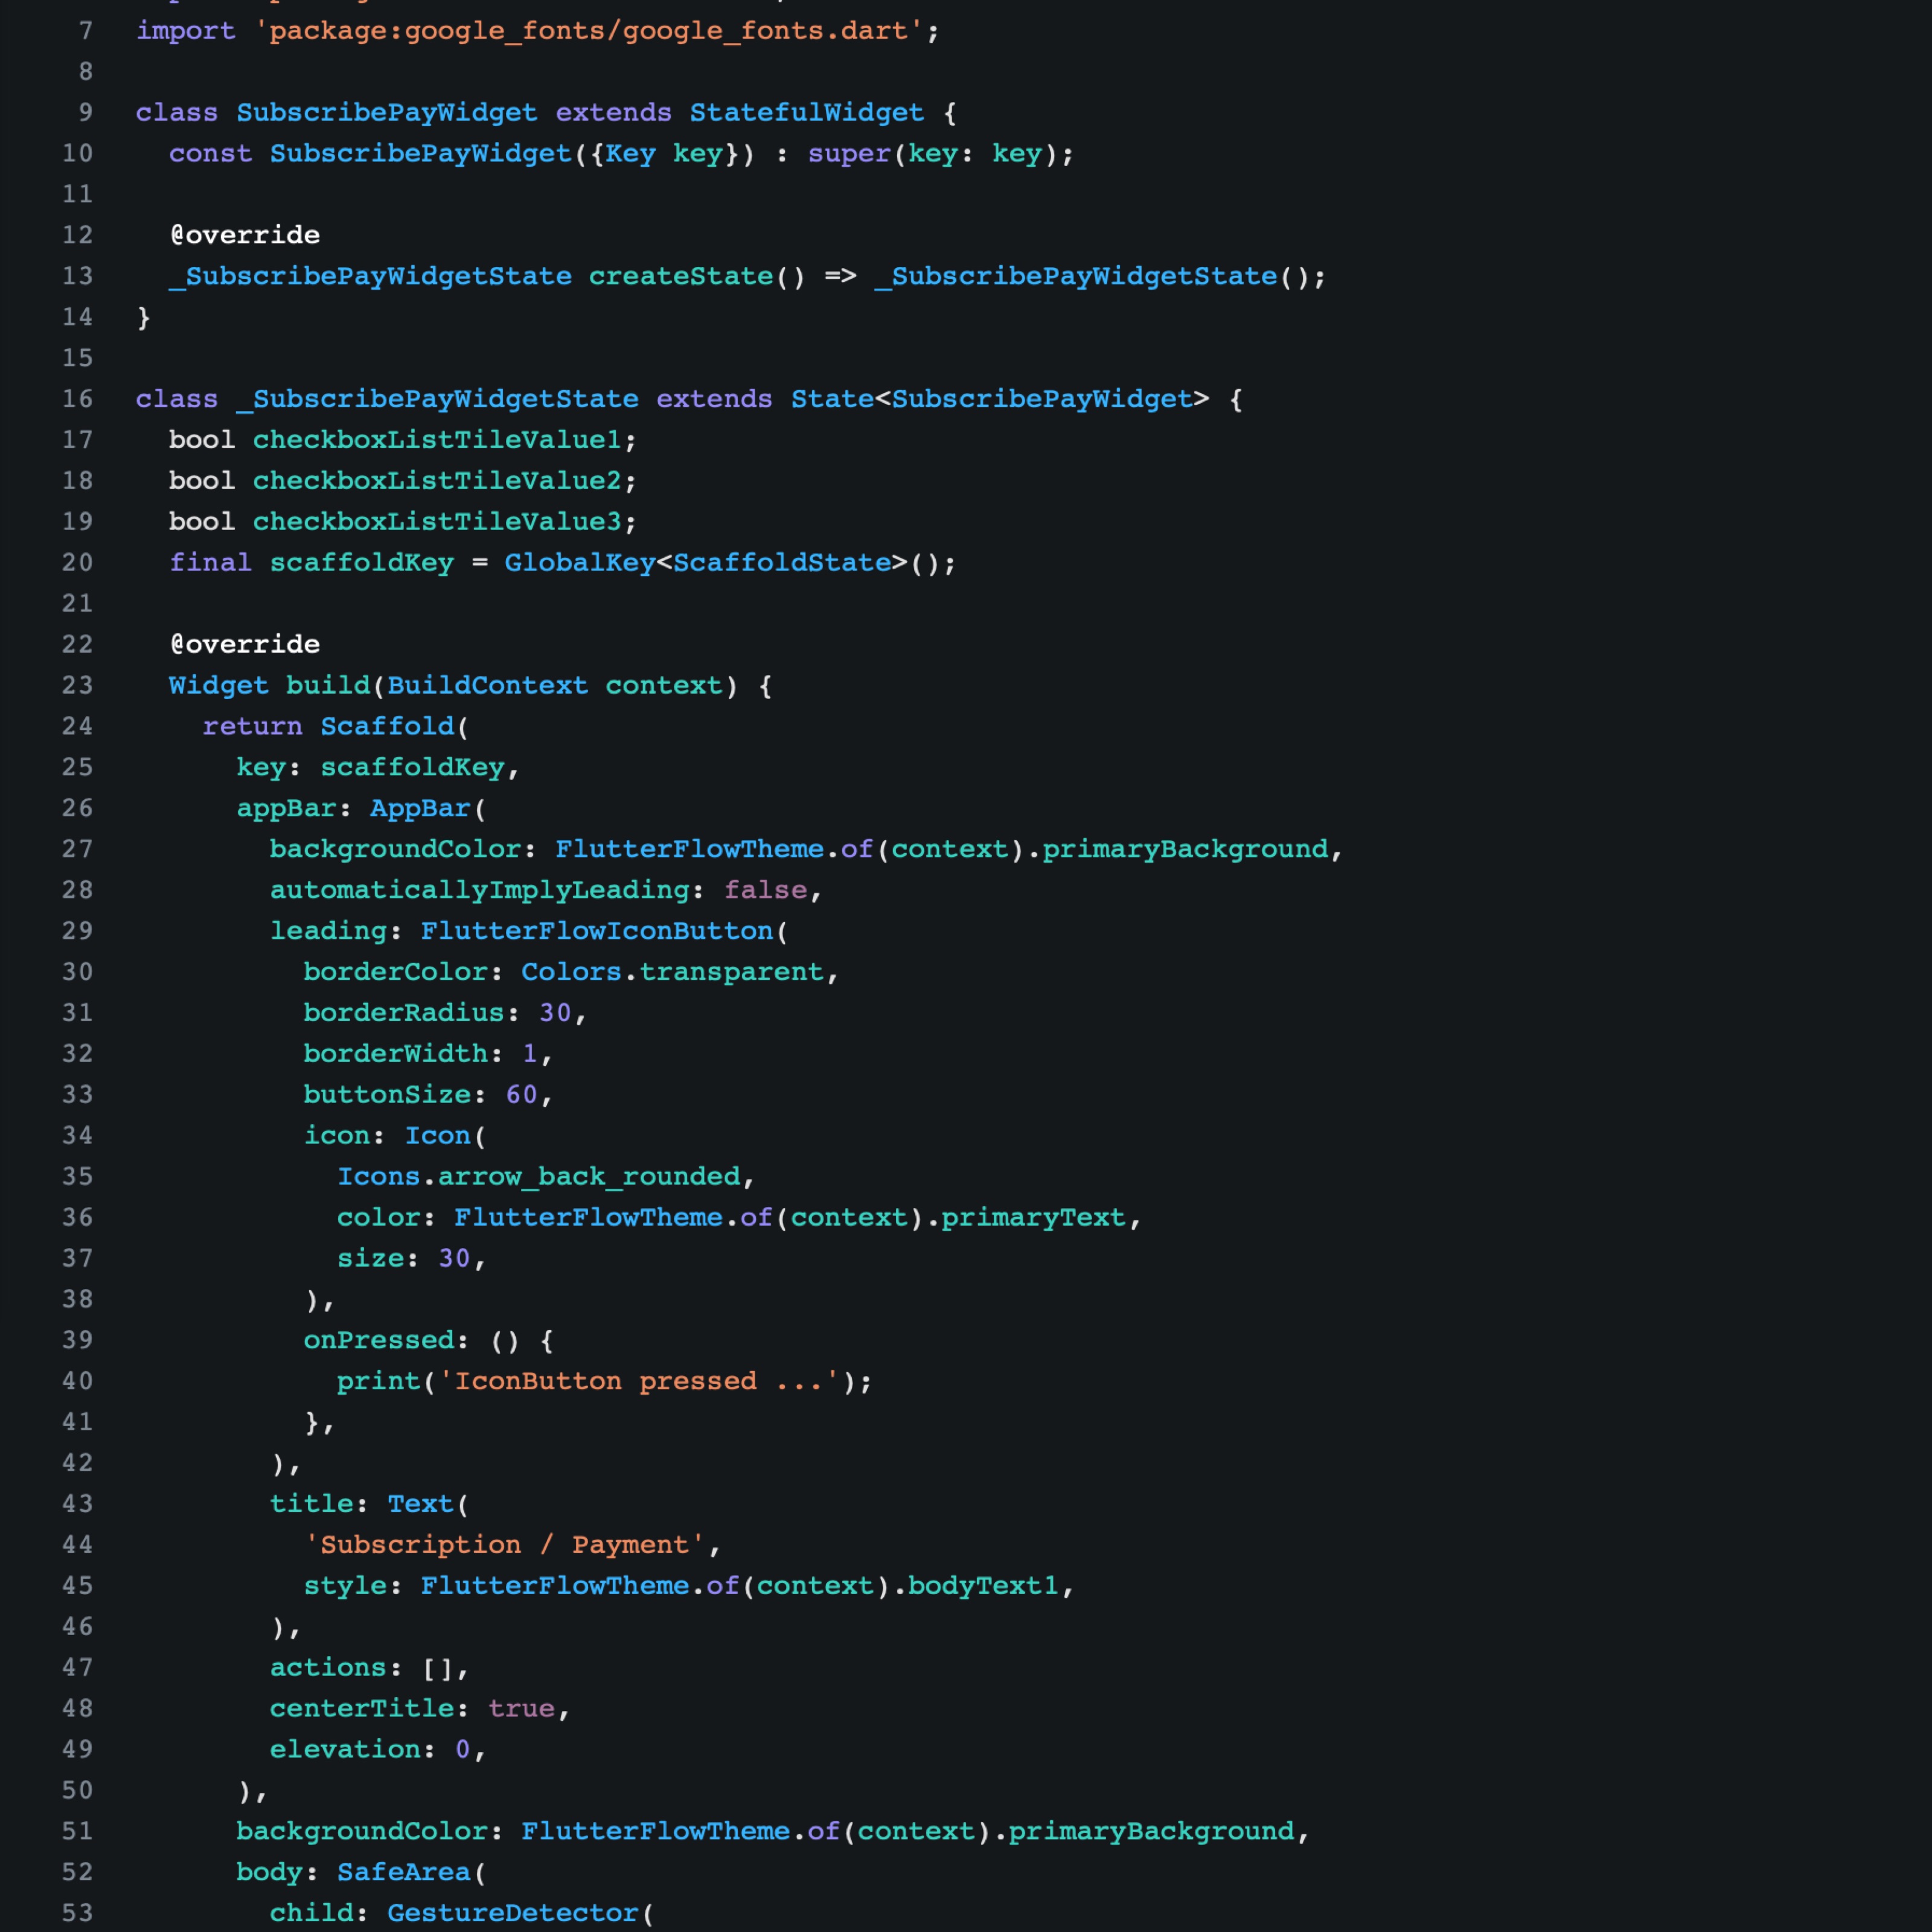Select line number 16 in gutter
The image size is (1932, 1932).
pyautogui.click(x=78, y=399)
